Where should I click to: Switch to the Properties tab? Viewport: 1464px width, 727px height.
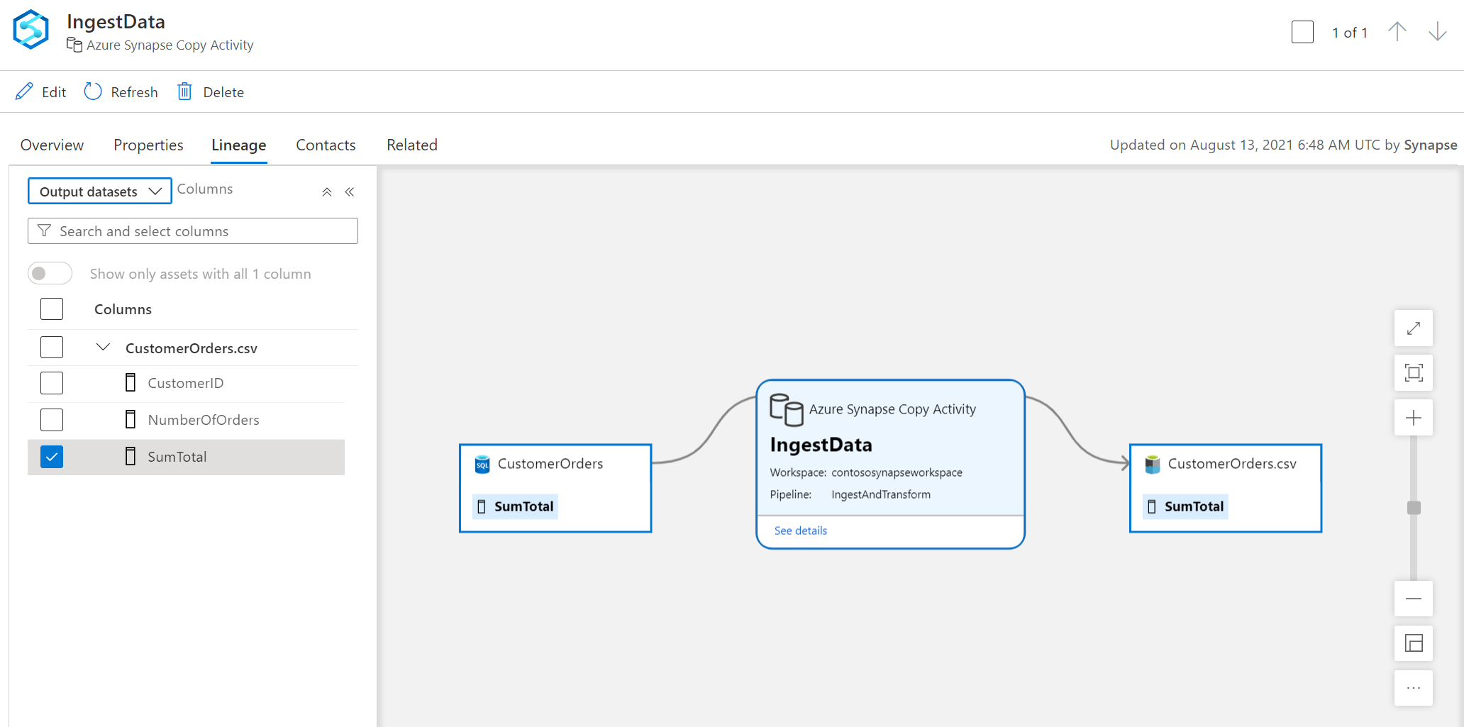point(148,145)
